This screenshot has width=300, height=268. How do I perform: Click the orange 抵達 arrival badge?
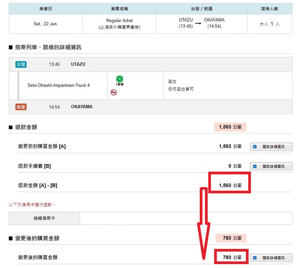21,107
